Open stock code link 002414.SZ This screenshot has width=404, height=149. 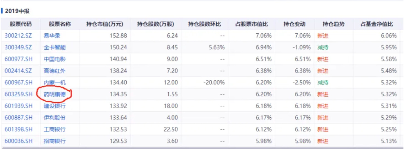point(18,71)
